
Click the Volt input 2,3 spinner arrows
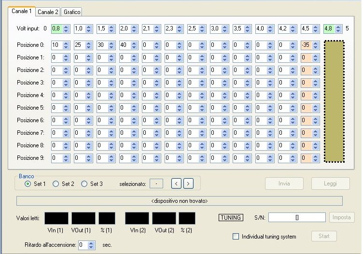point(180,28)
